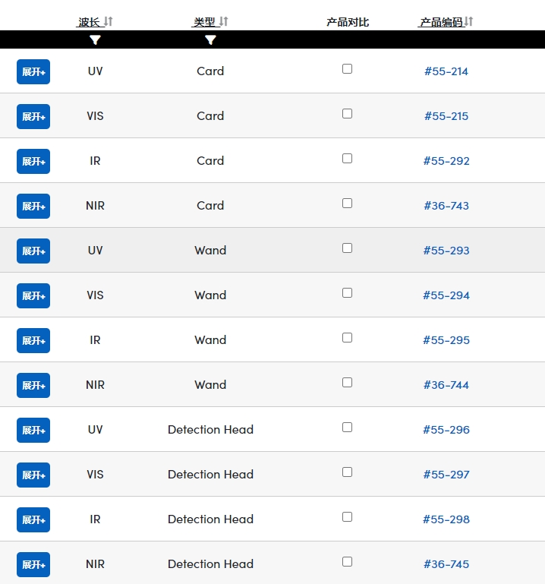The width and height of the screenshot is (545, 584).
Task: Expand row for product #55-215
Action: click(33, 117)
